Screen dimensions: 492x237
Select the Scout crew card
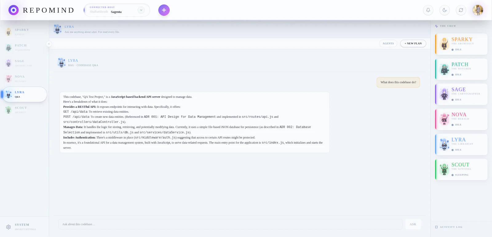click(x=461, y=169)
